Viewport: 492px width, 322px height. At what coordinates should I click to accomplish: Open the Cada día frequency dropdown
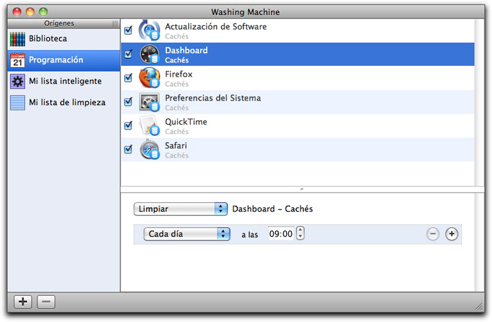[x=187, y=234]
